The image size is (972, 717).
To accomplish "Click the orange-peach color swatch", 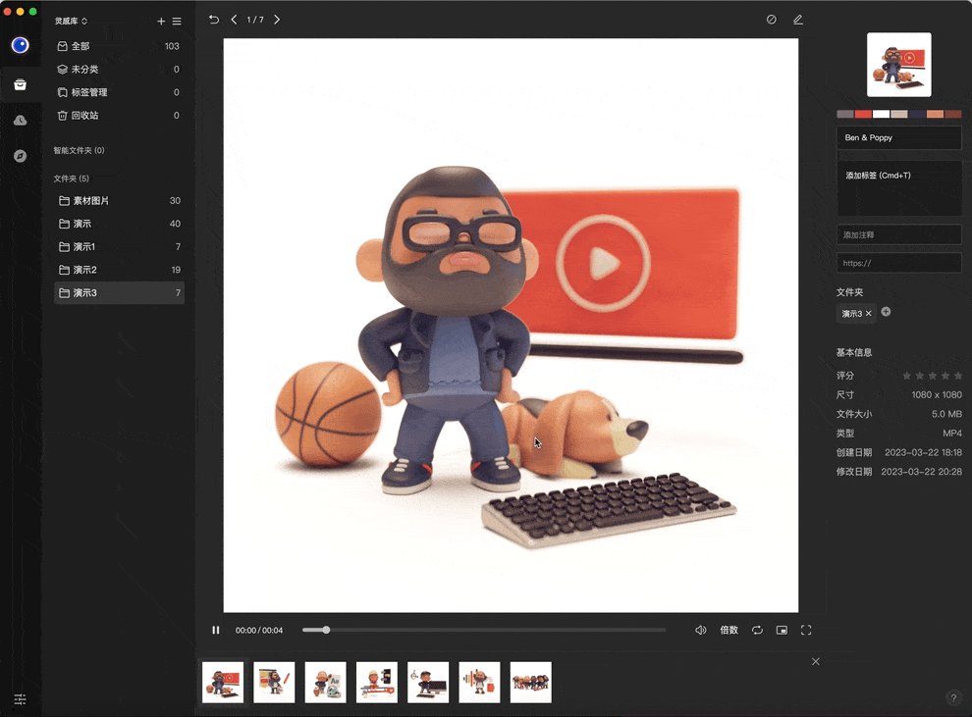I will coord(935,114).
